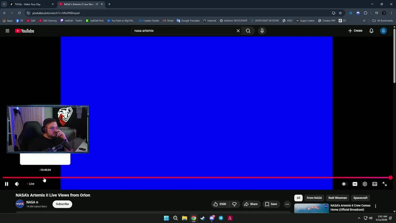Toggle closed captions CC button
The image size is (396, 223).
point(355,184)
